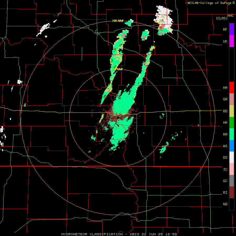Click the BI brown legend color block
This screenshot has height=236, width=236.
(x=232, y=192)
